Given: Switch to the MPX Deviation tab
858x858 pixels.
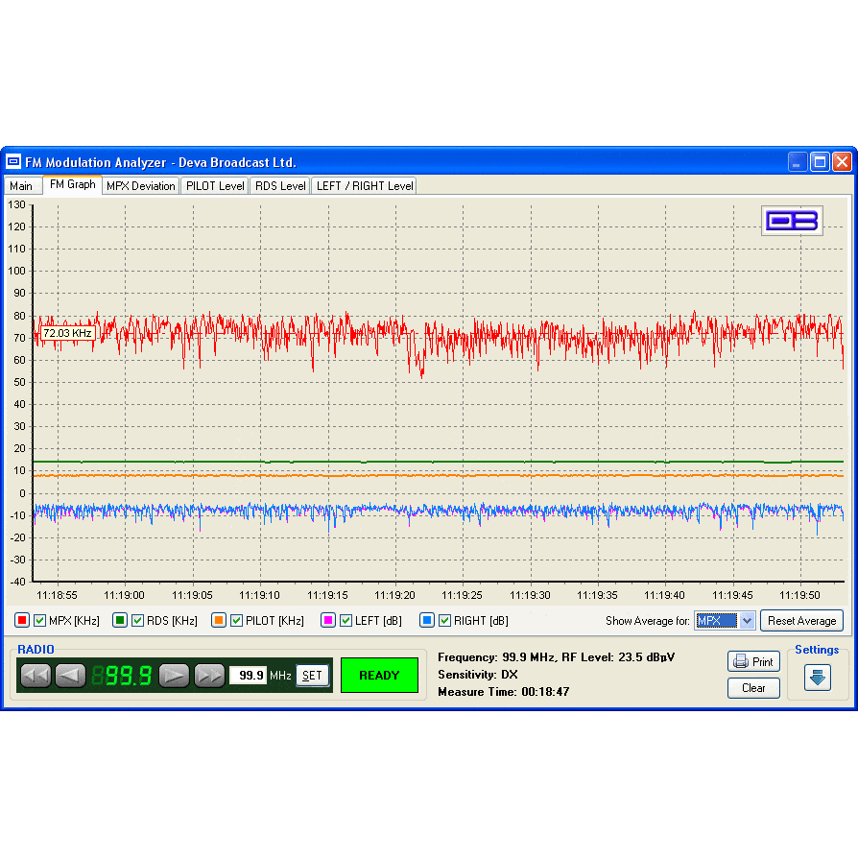Looking at the screenshot, I should pyautogui.click(x=141, y=186).
